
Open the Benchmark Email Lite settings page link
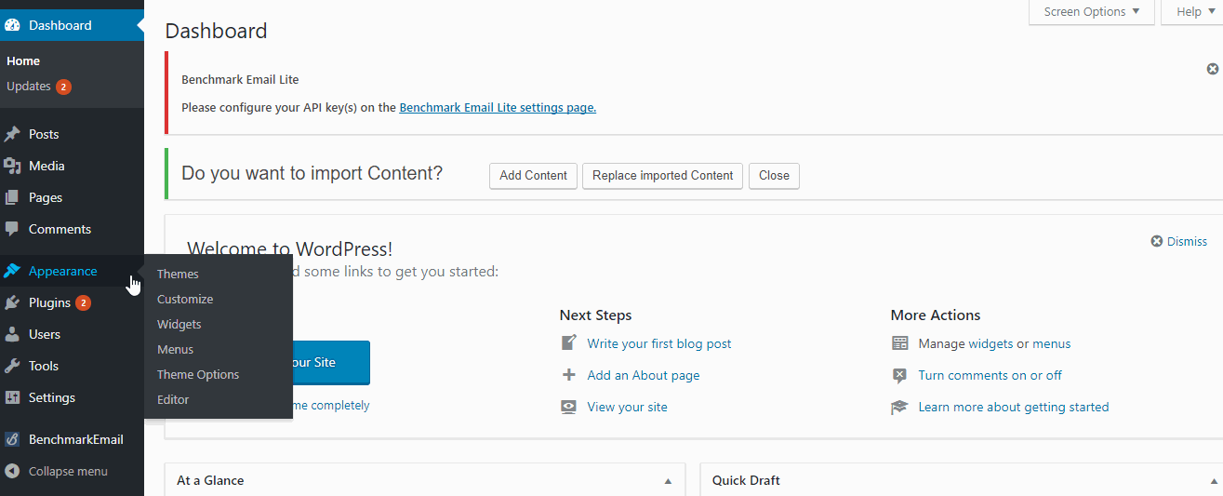pyautogui.click(x=498, y=107)
